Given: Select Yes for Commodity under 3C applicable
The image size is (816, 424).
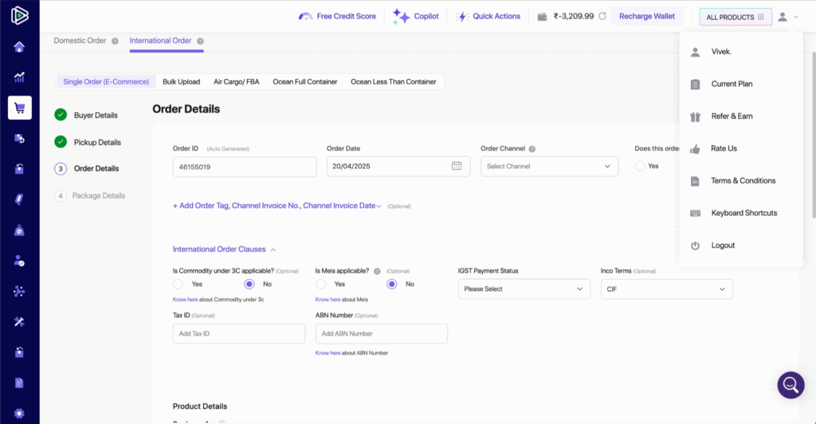Looking at the screenshot, I should pos(178,284).
